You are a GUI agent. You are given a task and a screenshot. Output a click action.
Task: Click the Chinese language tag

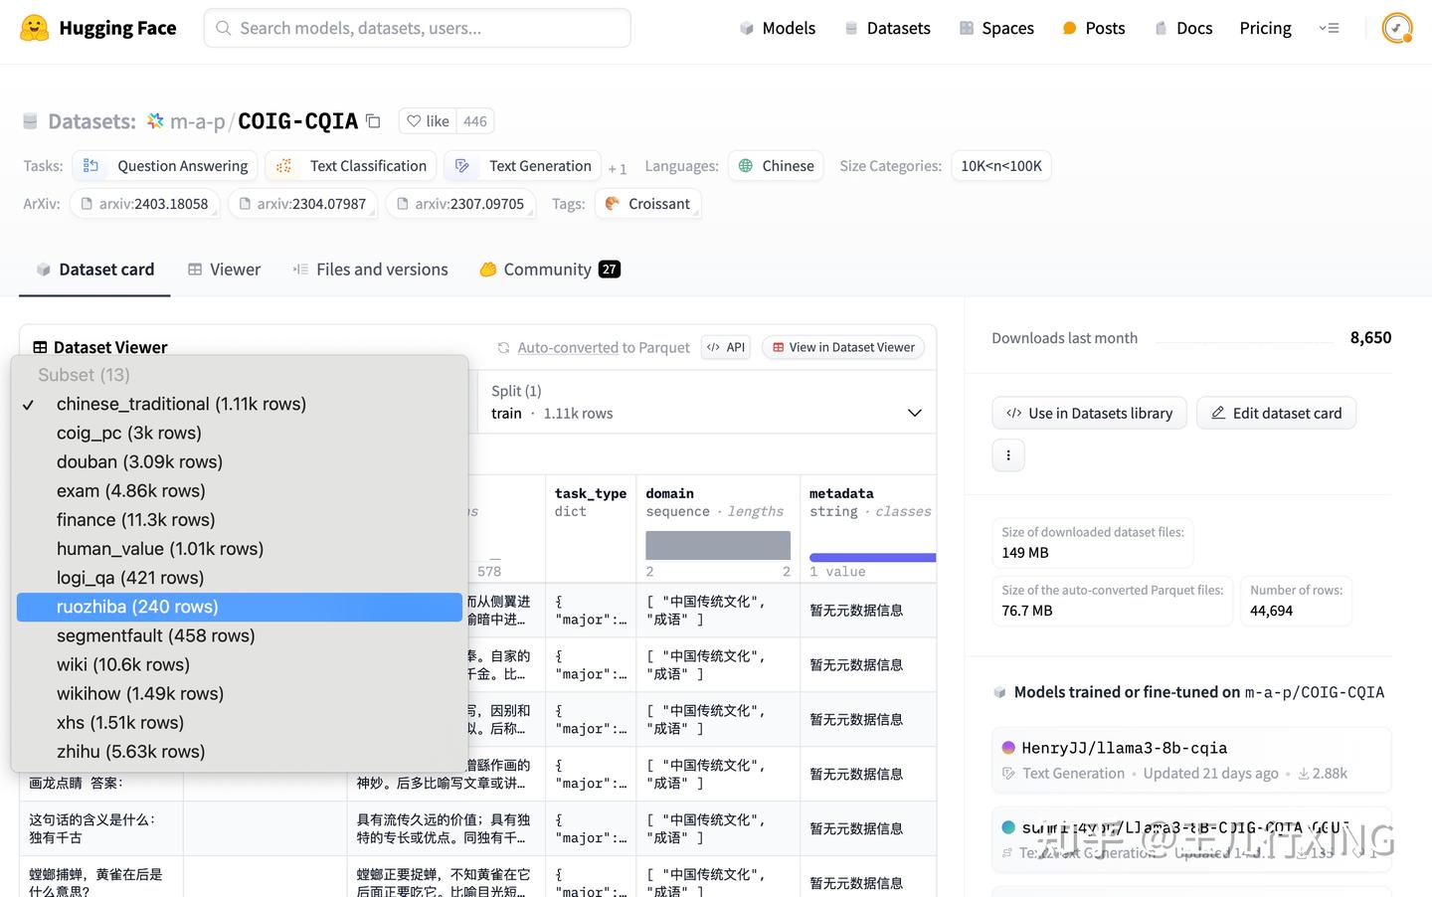[776, 165]
